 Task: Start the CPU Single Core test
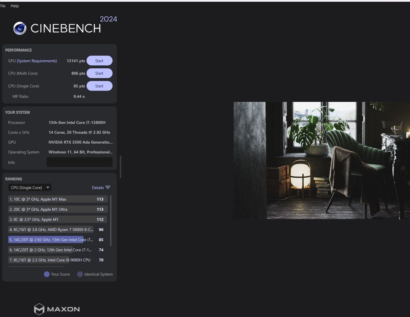click(x=99, y=86)
